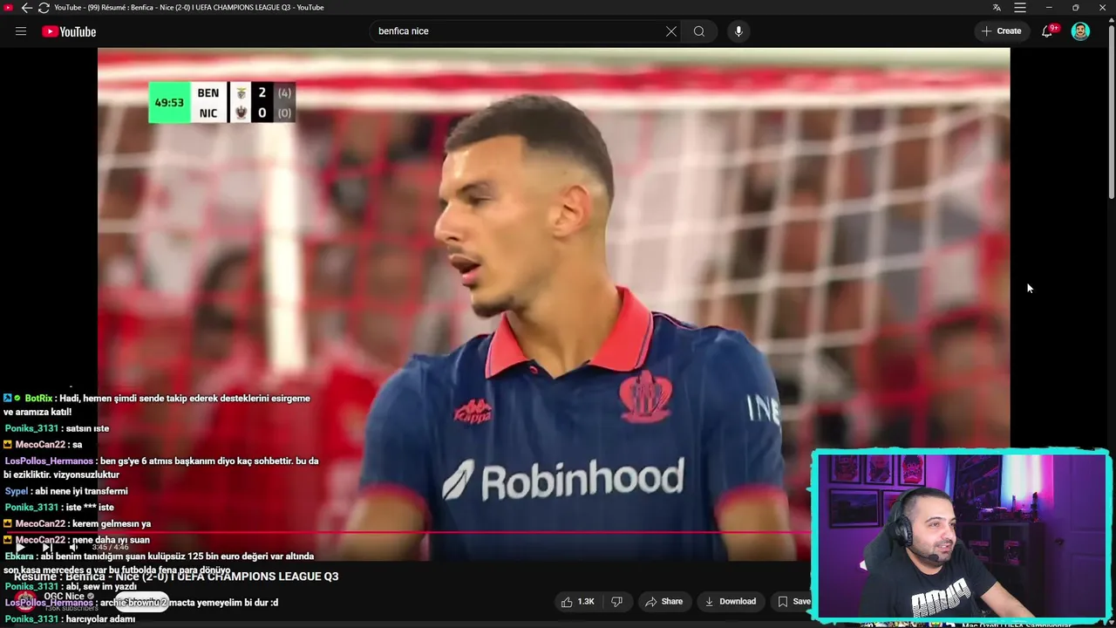Open the account avatar menu
This screenshot has width=1116, height=628.
[1080, 31]
